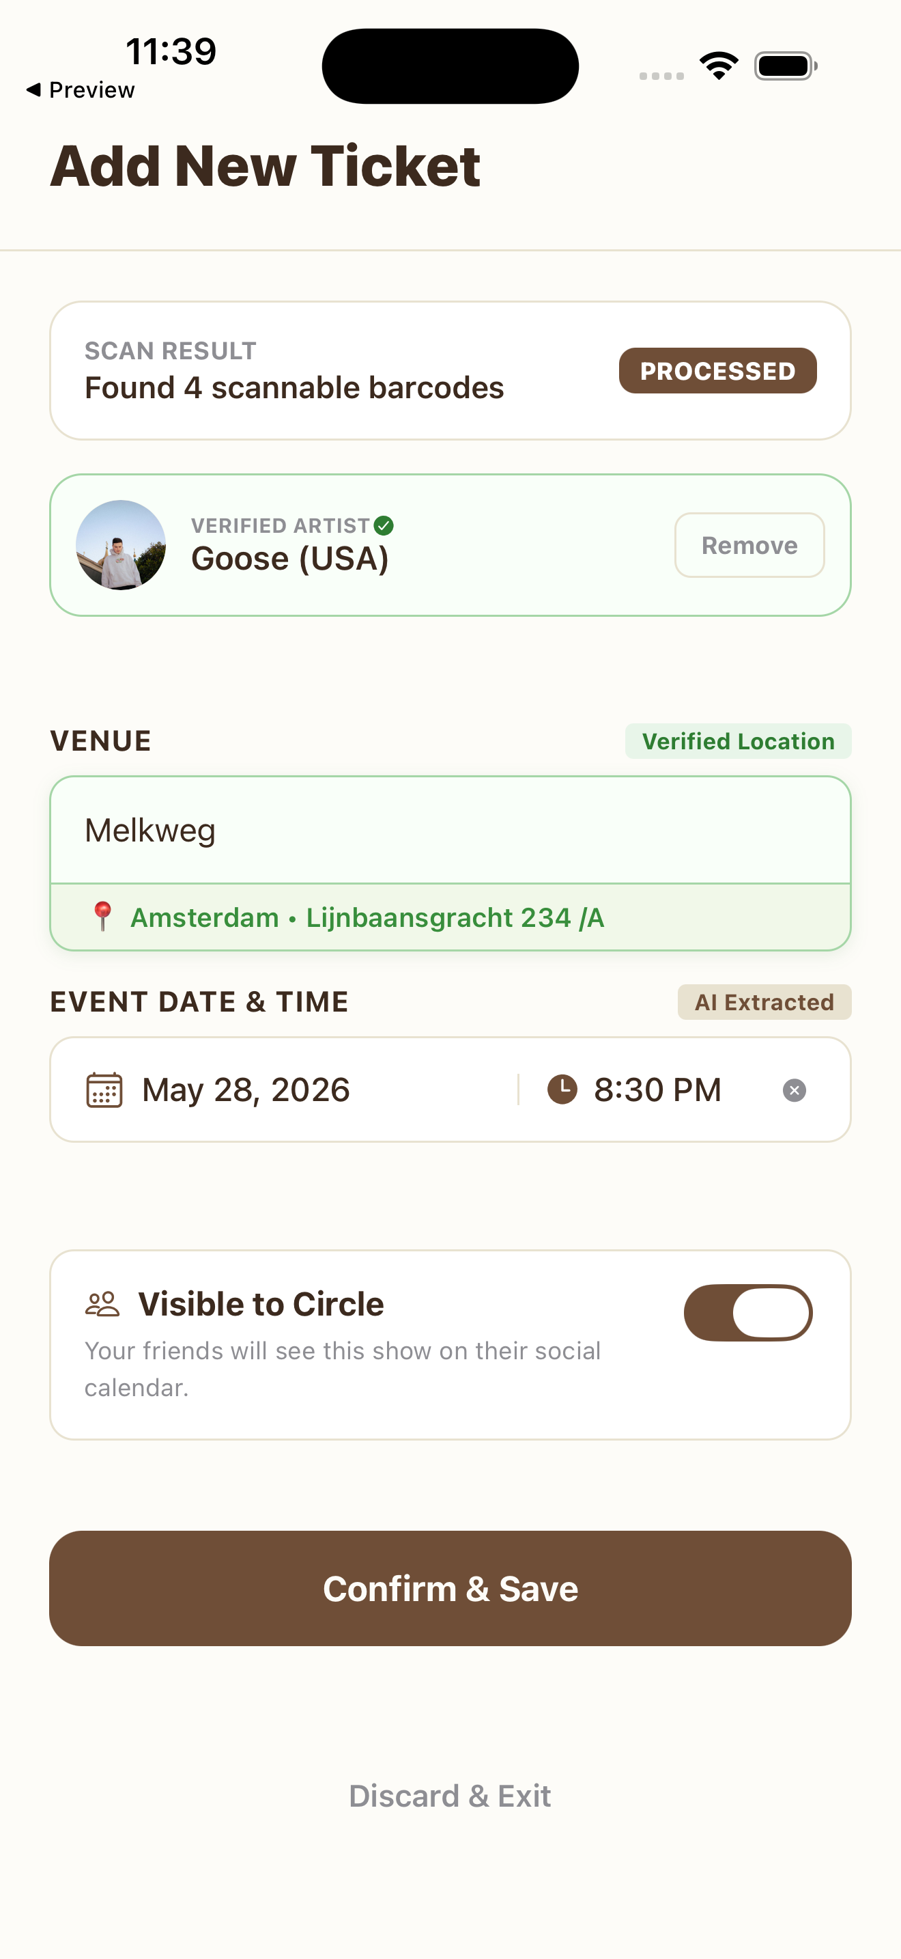Tap the Circle friends people icon
The height and width of the screenshot is (1959, 901).
pos(102,1304)
